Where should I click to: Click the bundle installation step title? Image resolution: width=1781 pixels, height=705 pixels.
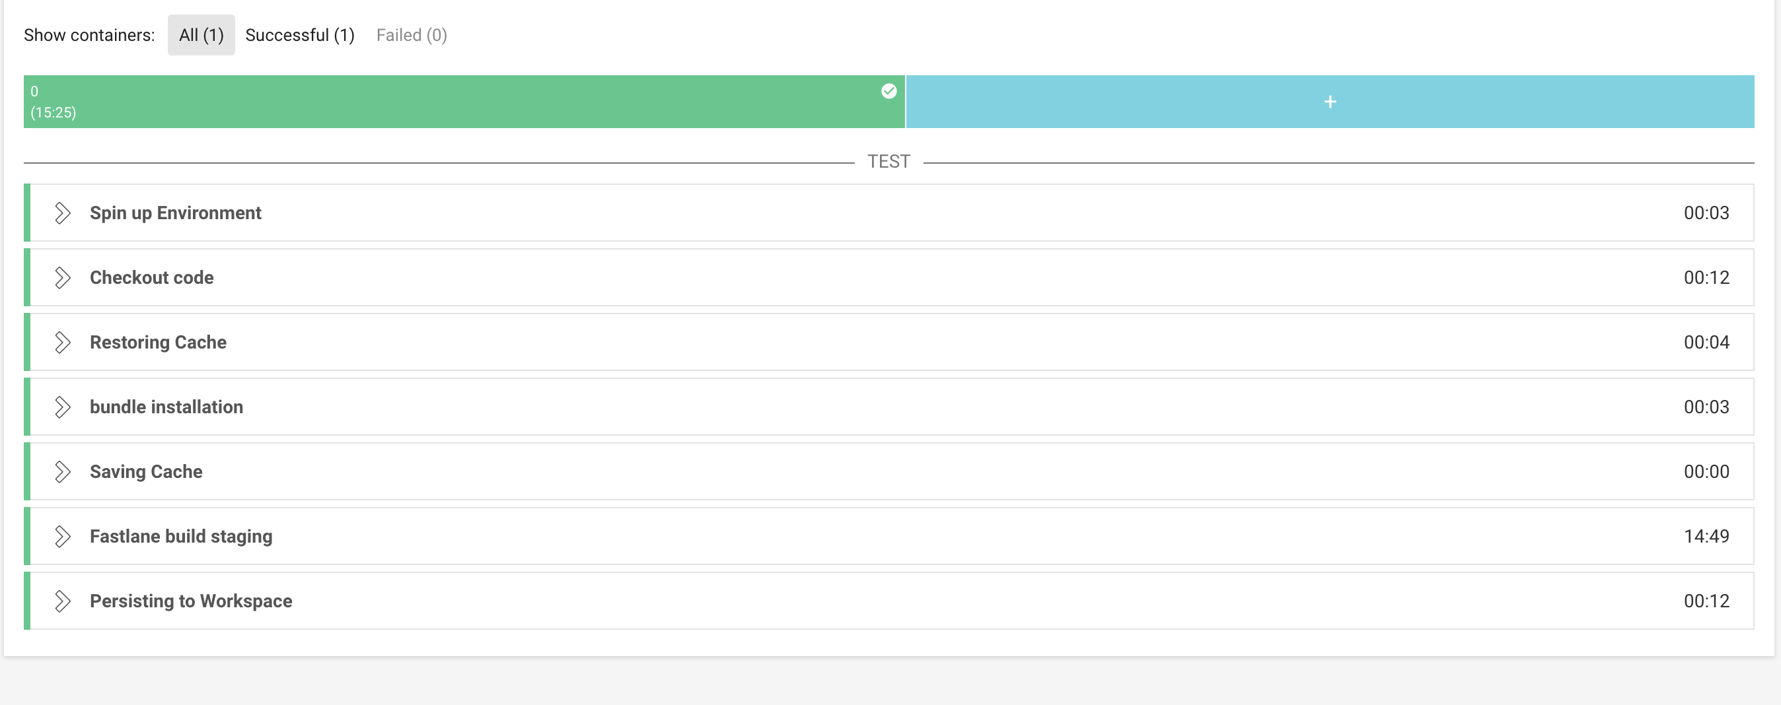coord(166,407)
